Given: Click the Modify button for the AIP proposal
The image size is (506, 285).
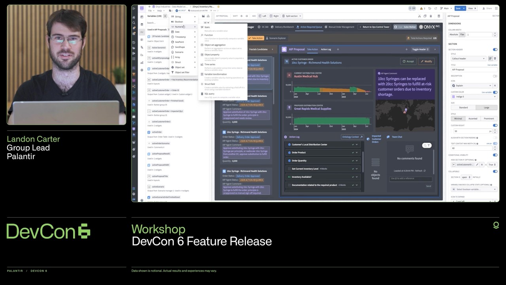Looking at the screenshot, I should (x=427, y=61).
